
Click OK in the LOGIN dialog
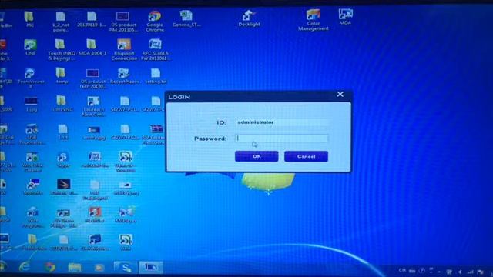pyautogui.click(x=257, y=156)
